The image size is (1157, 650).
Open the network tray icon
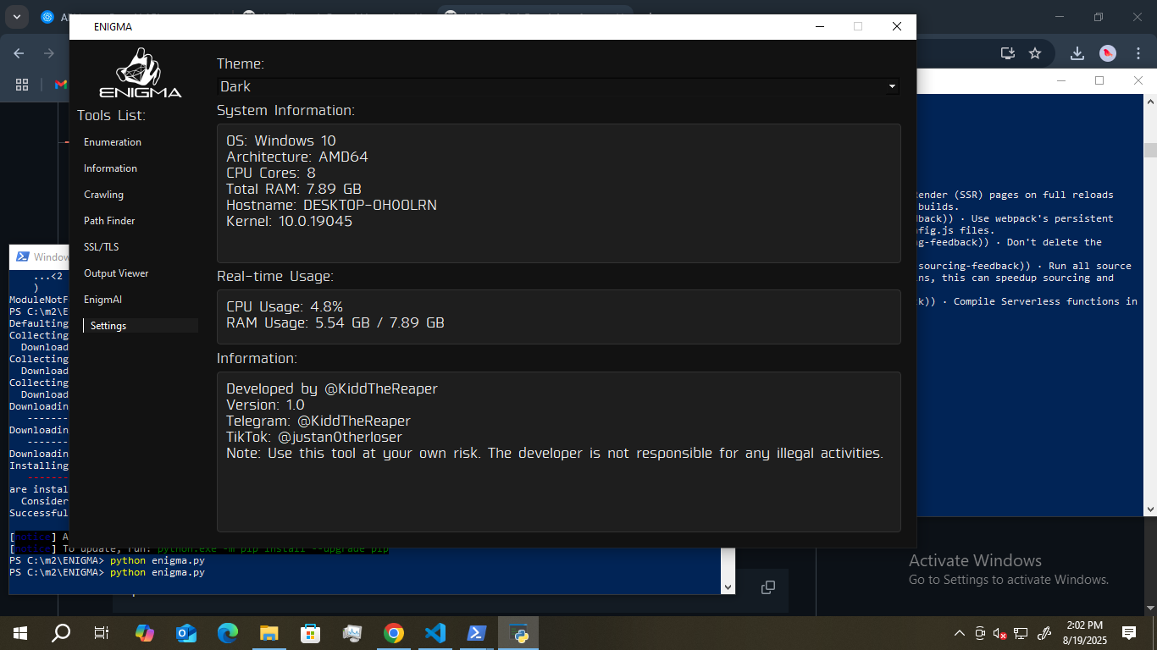(x=1021, y=633)
